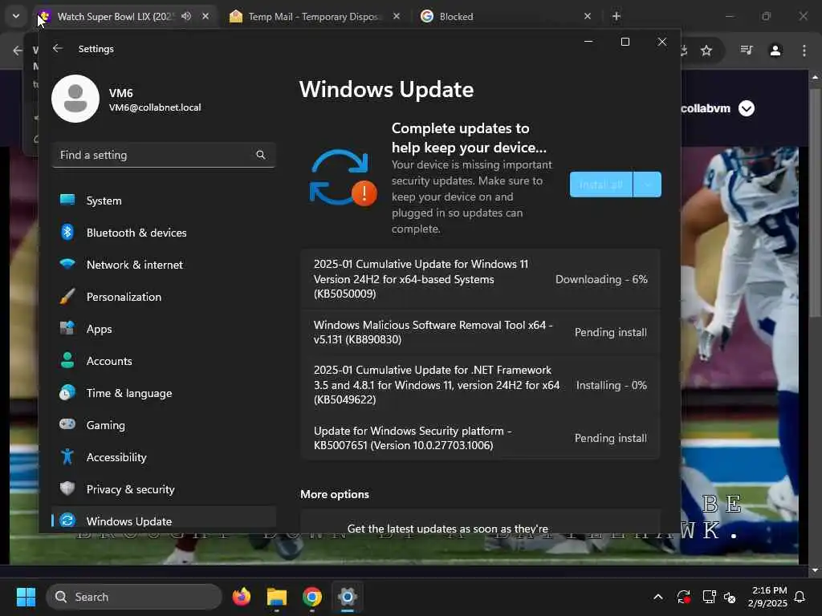Click browser page vertical scrollbar
The width and height of the screenshot is (822, 616).
pyautogui.click(x=815, y=201)
